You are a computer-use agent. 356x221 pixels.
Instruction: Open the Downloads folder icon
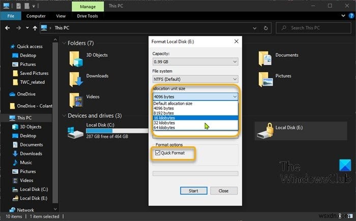coord(76,79)
